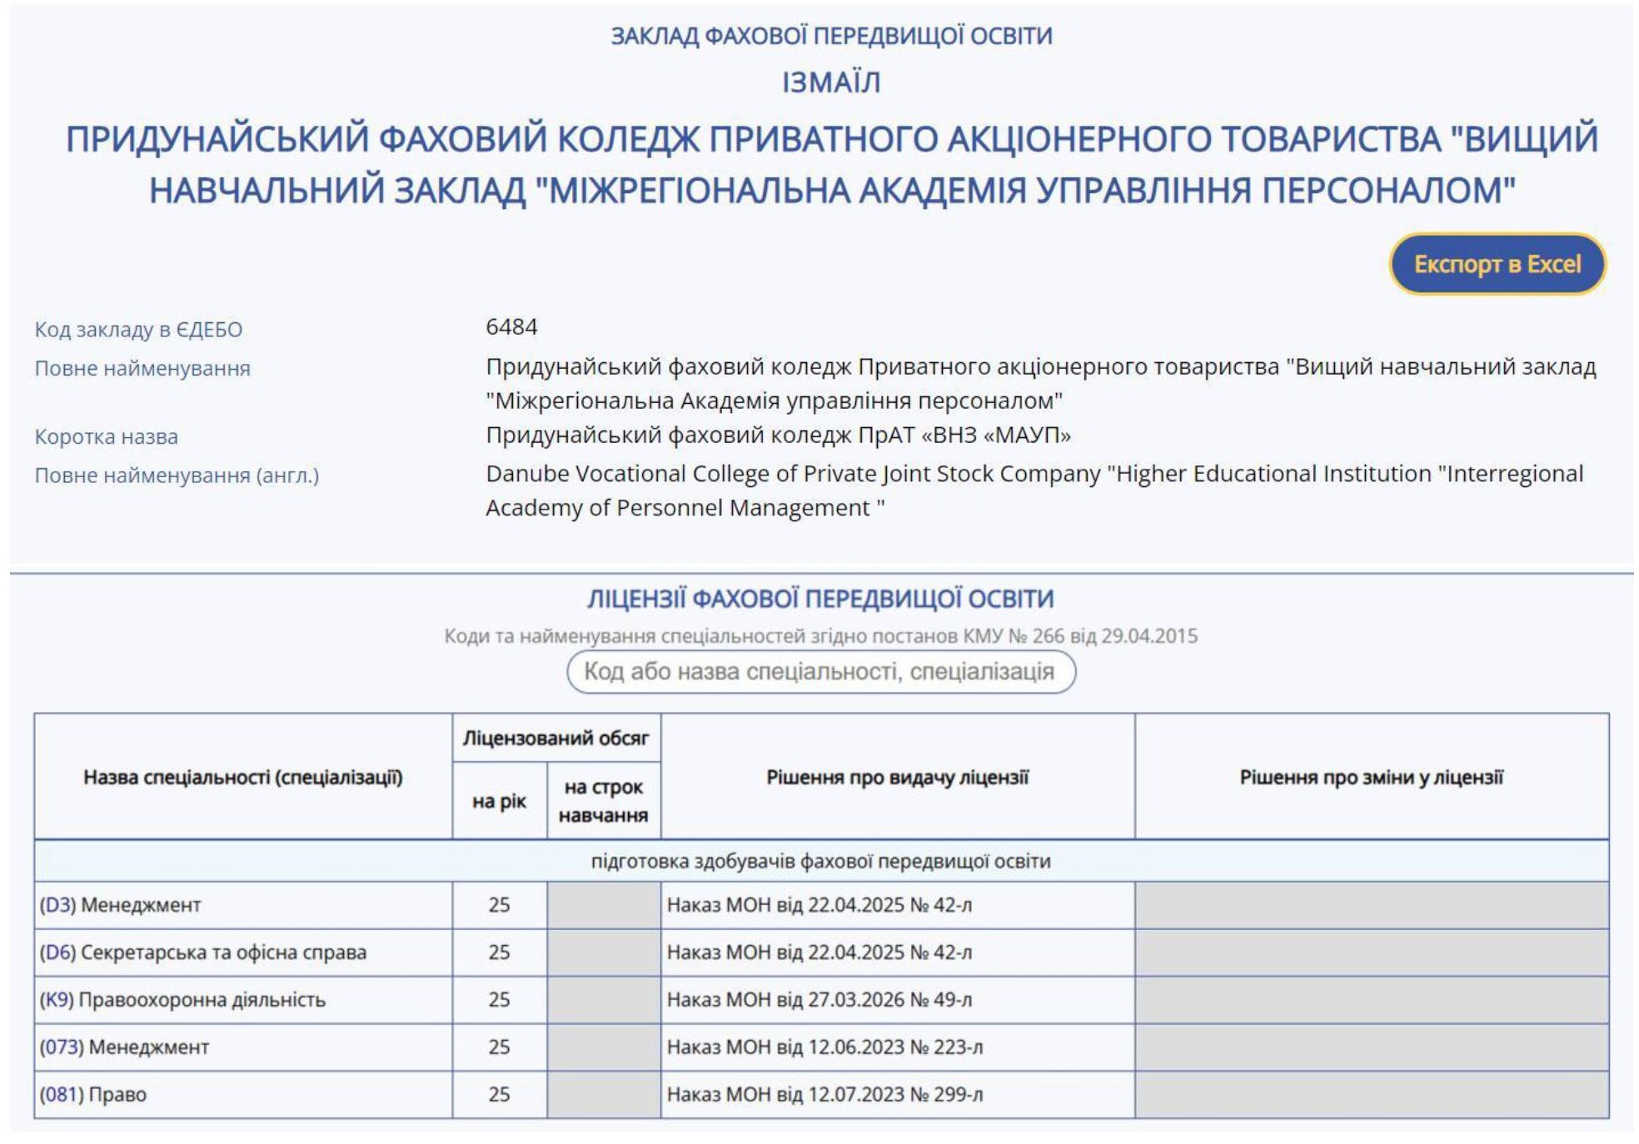This screenshot has width=1639, height=1144.
Task: Click order 12.07.2023 № 299-л cell
Action: [x=824, y=1095]
